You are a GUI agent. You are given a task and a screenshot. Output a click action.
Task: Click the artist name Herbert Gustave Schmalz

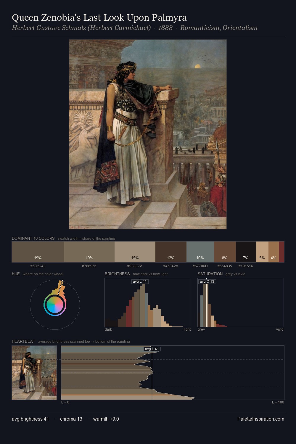tap(81, 28)
